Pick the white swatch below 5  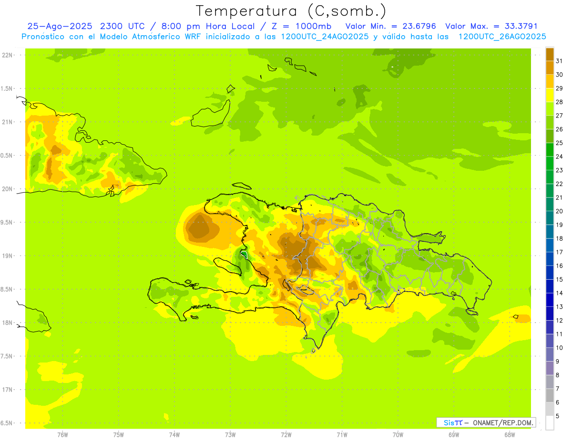[550, 422]
